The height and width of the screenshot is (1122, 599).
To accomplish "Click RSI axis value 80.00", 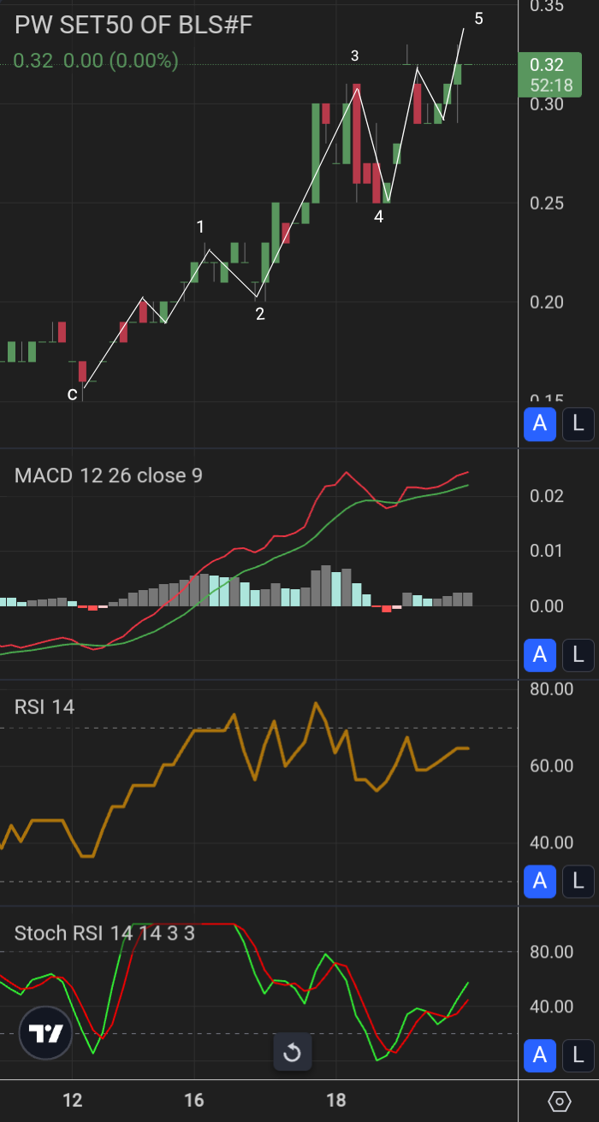I will (x=552, y=688).
